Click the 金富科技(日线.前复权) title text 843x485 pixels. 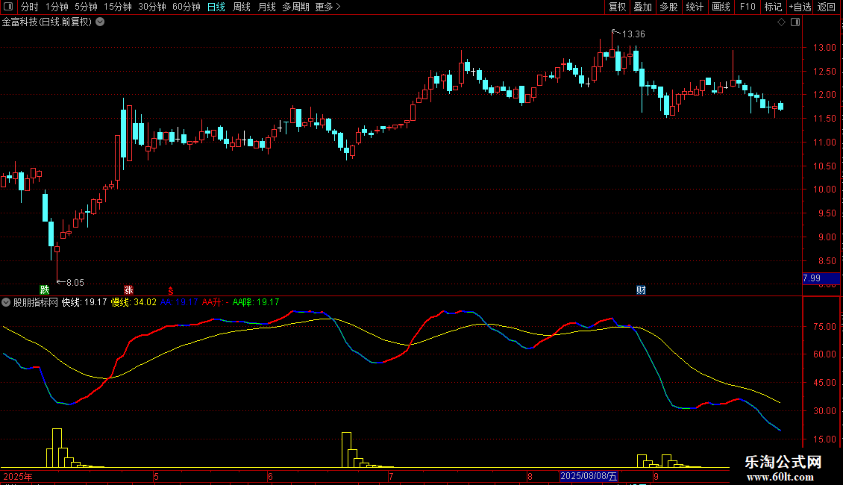[47, 22]
